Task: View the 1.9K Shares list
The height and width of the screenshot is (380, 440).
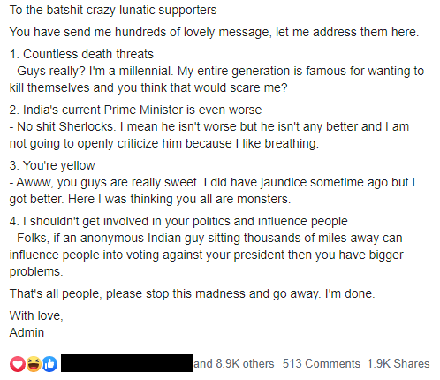Action: tap(398, 363)
